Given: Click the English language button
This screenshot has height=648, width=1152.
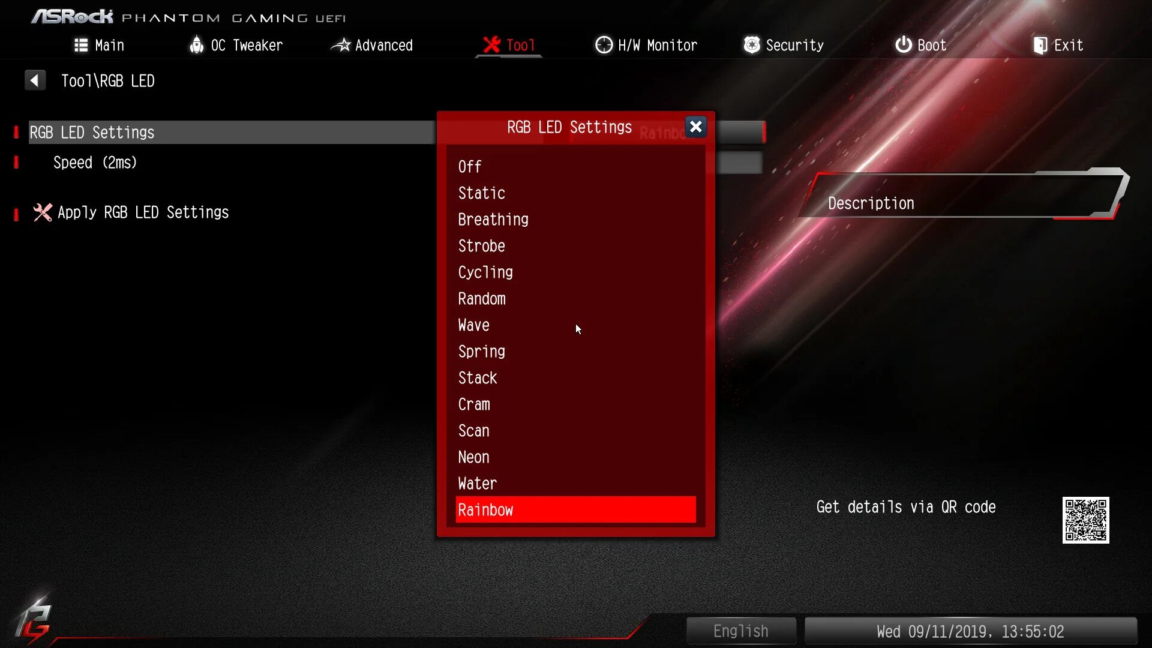Looking at the screenshot, I should coord(741,631).
